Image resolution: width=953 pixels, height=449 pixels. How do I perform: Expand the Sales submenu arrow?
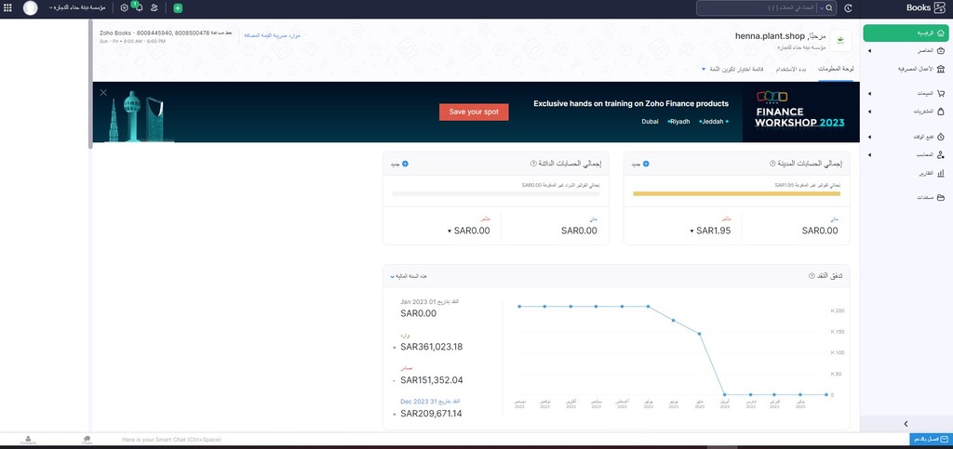click(x=868, y=94)
